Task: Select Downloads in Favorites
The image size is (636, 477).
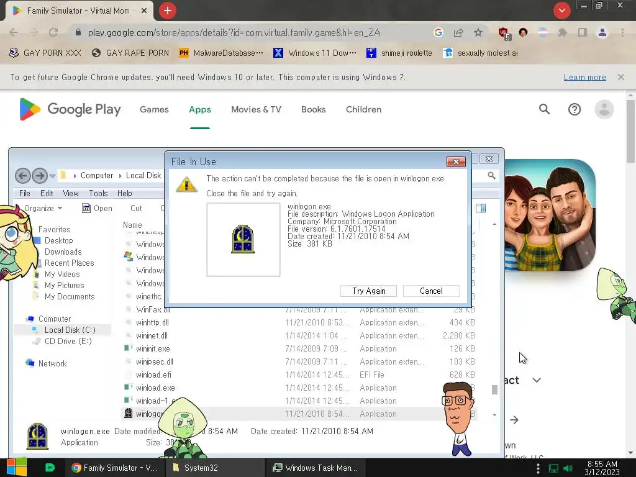Action: click(63, 252)
